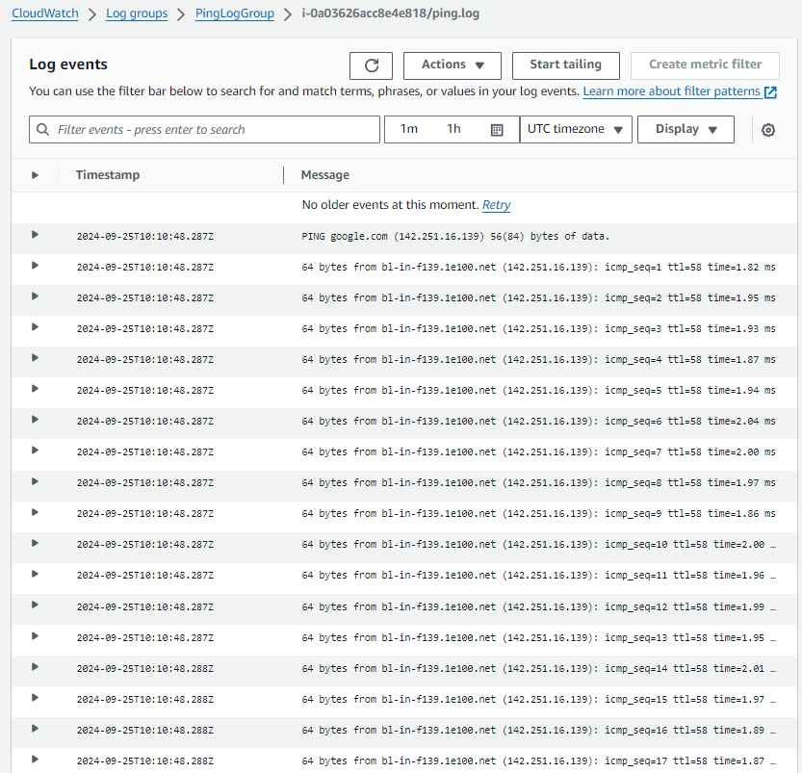Click the filter events search field
This screenshot has height=773, width=802.
[204, 128]
